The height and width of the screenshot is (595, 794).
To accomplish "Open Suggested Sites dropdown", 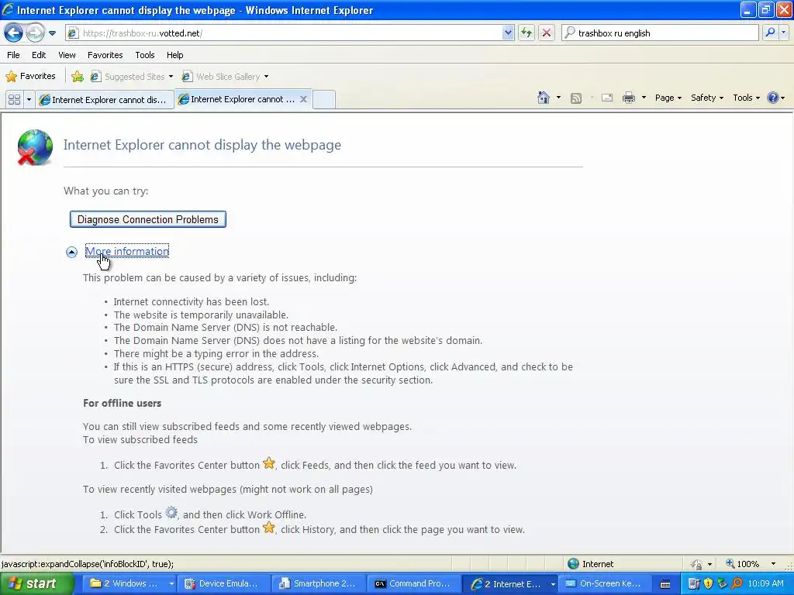I will [132, 77].
